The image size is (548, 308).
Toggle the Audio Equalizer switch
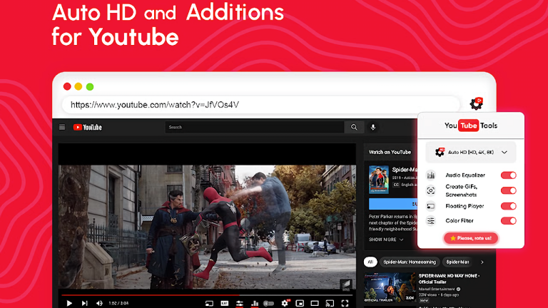tap(509, 175)
